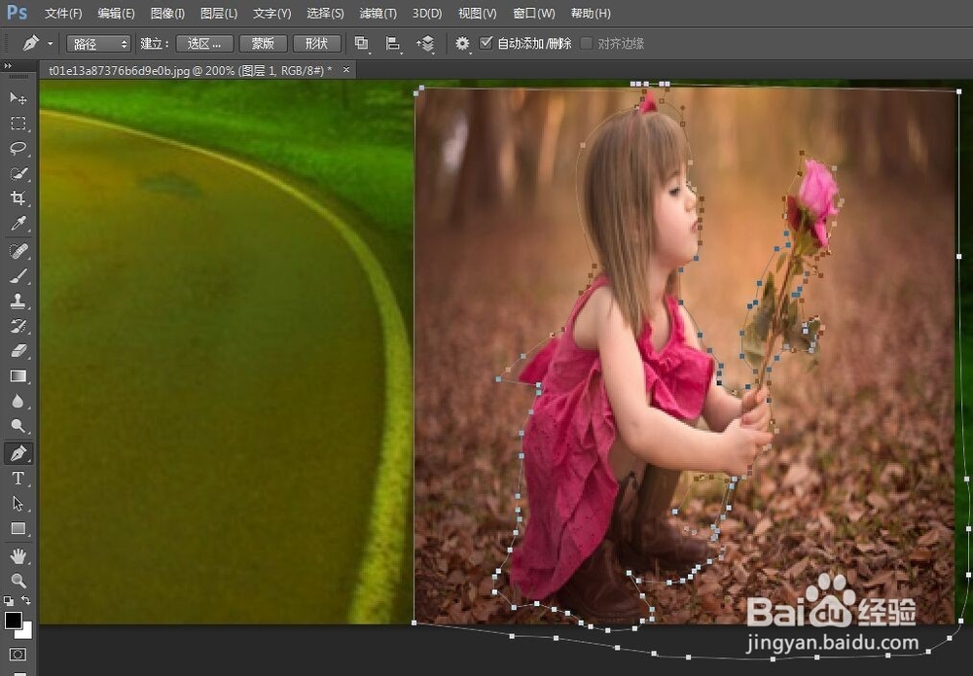Select the Blur tool
The height and width of the screenshot is (676, 973).
(18, 402)
